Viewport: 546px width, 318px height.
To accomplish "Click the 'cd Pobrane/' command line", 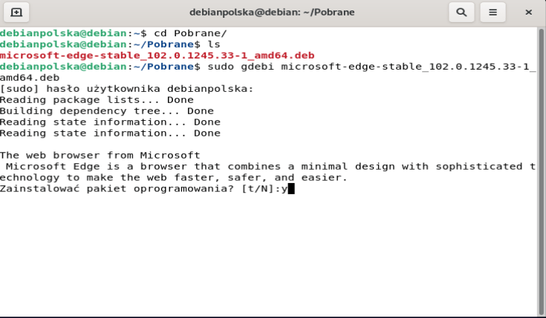I will point(114,33).
